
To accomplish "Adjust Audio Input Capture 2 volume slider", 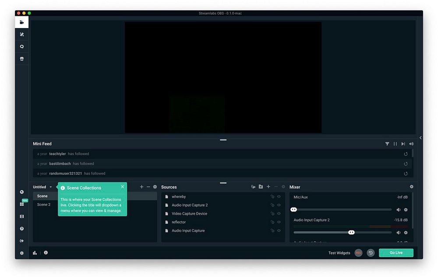I will (x=343, y=233).
